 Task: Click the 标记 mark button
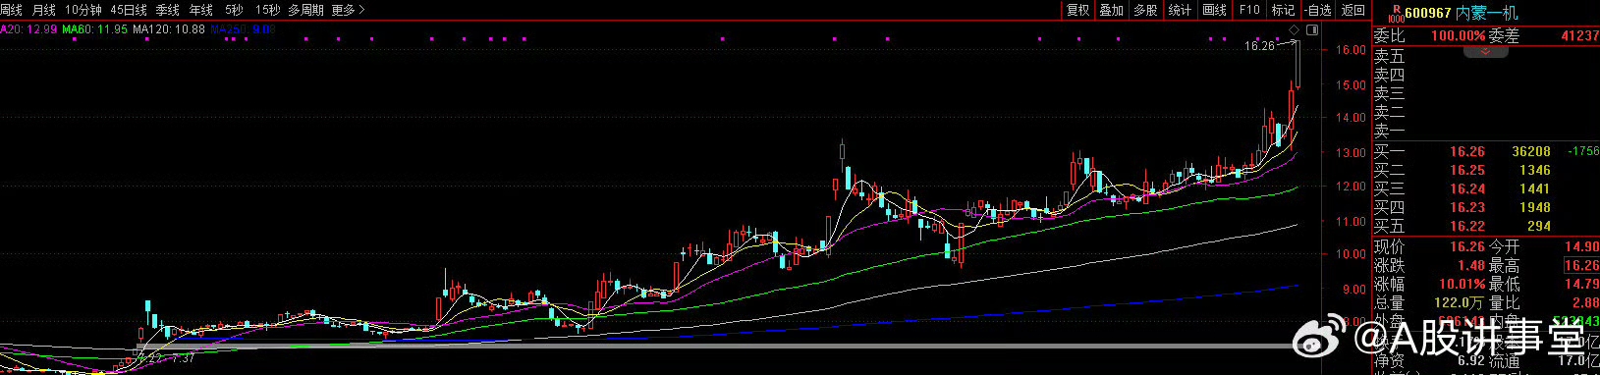click(1283, 10)
